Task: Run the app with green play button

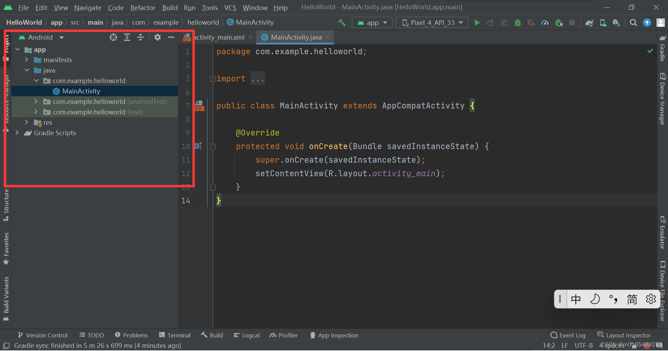Action: 477,23
